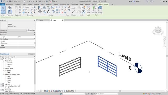The image size is (168, 95).
Task: Switch to the Level 0 view tab
Action: (x=41, y=20)
